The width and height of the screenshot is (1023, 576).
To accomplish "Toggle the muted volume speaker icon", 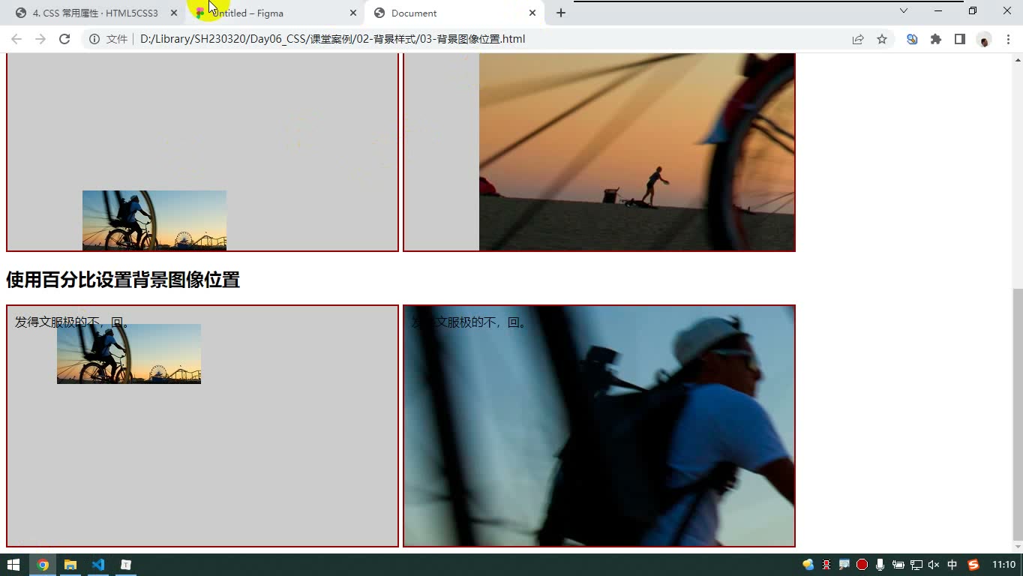I will [x=934, y=565].
